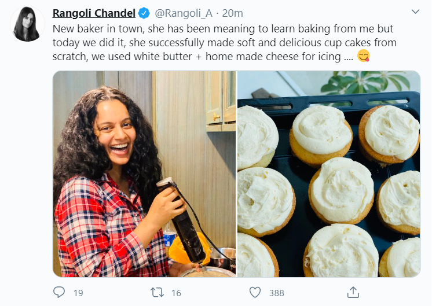
Task: Retweet this post using the retweet icon
Action: click(157, 292)
